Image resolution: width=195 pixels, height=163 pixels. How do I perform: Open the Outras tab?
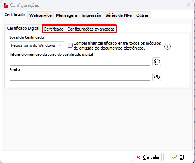coord(142,15)
